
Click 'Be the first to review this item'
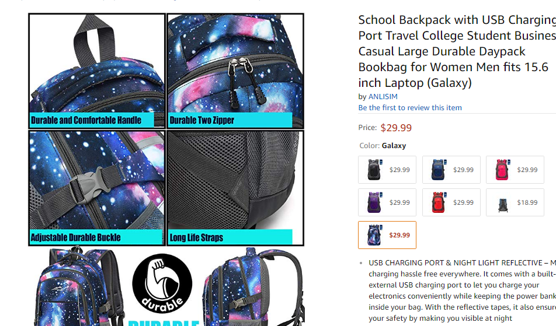410,108
